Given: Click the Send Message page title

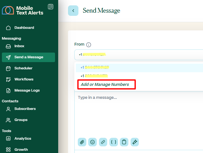Looking at the screenshot, I should tap(101, 10).
